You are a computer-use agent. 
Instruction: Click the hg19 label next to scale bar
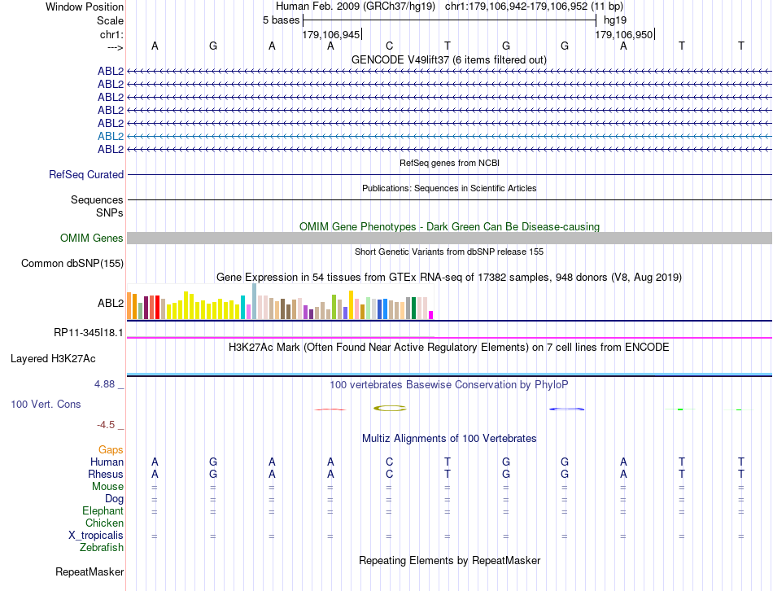point(615,20)
